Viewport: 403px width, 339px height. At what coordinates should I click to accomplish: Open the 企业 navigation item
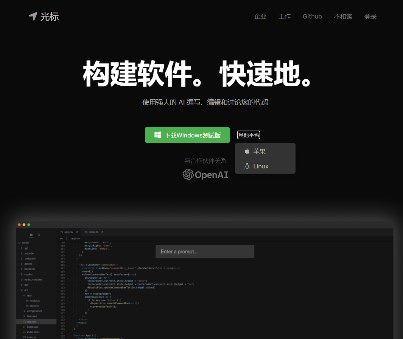click(260, 17)
